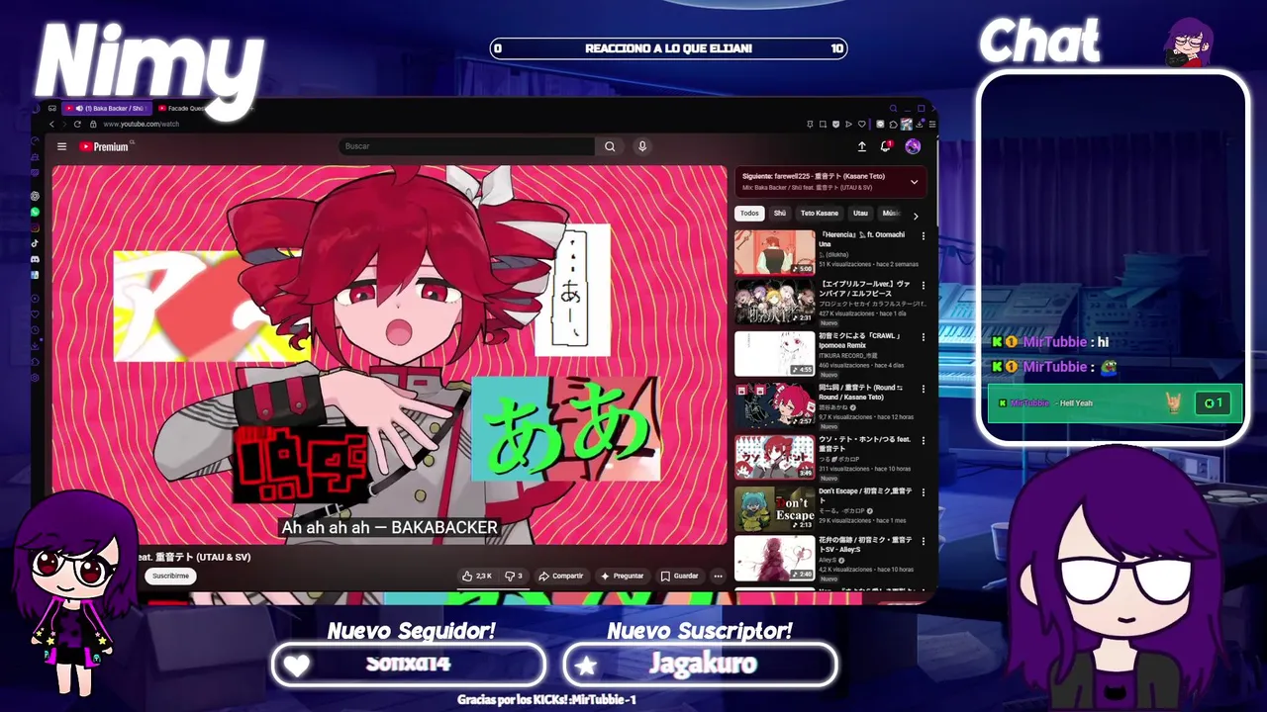Open the YouTube account avatar menu
This screenshot has height=712, width=1267.
tap(913, 146)
